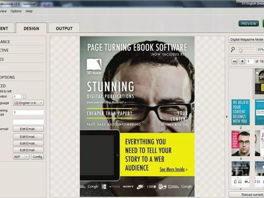Viewport: 264px width, 198px height.
Task: Click the Config button
Action: pos(37,157)
